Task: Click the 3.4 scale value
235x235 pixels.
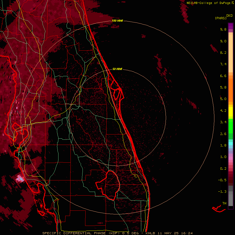Action: [x=223, y=122]
